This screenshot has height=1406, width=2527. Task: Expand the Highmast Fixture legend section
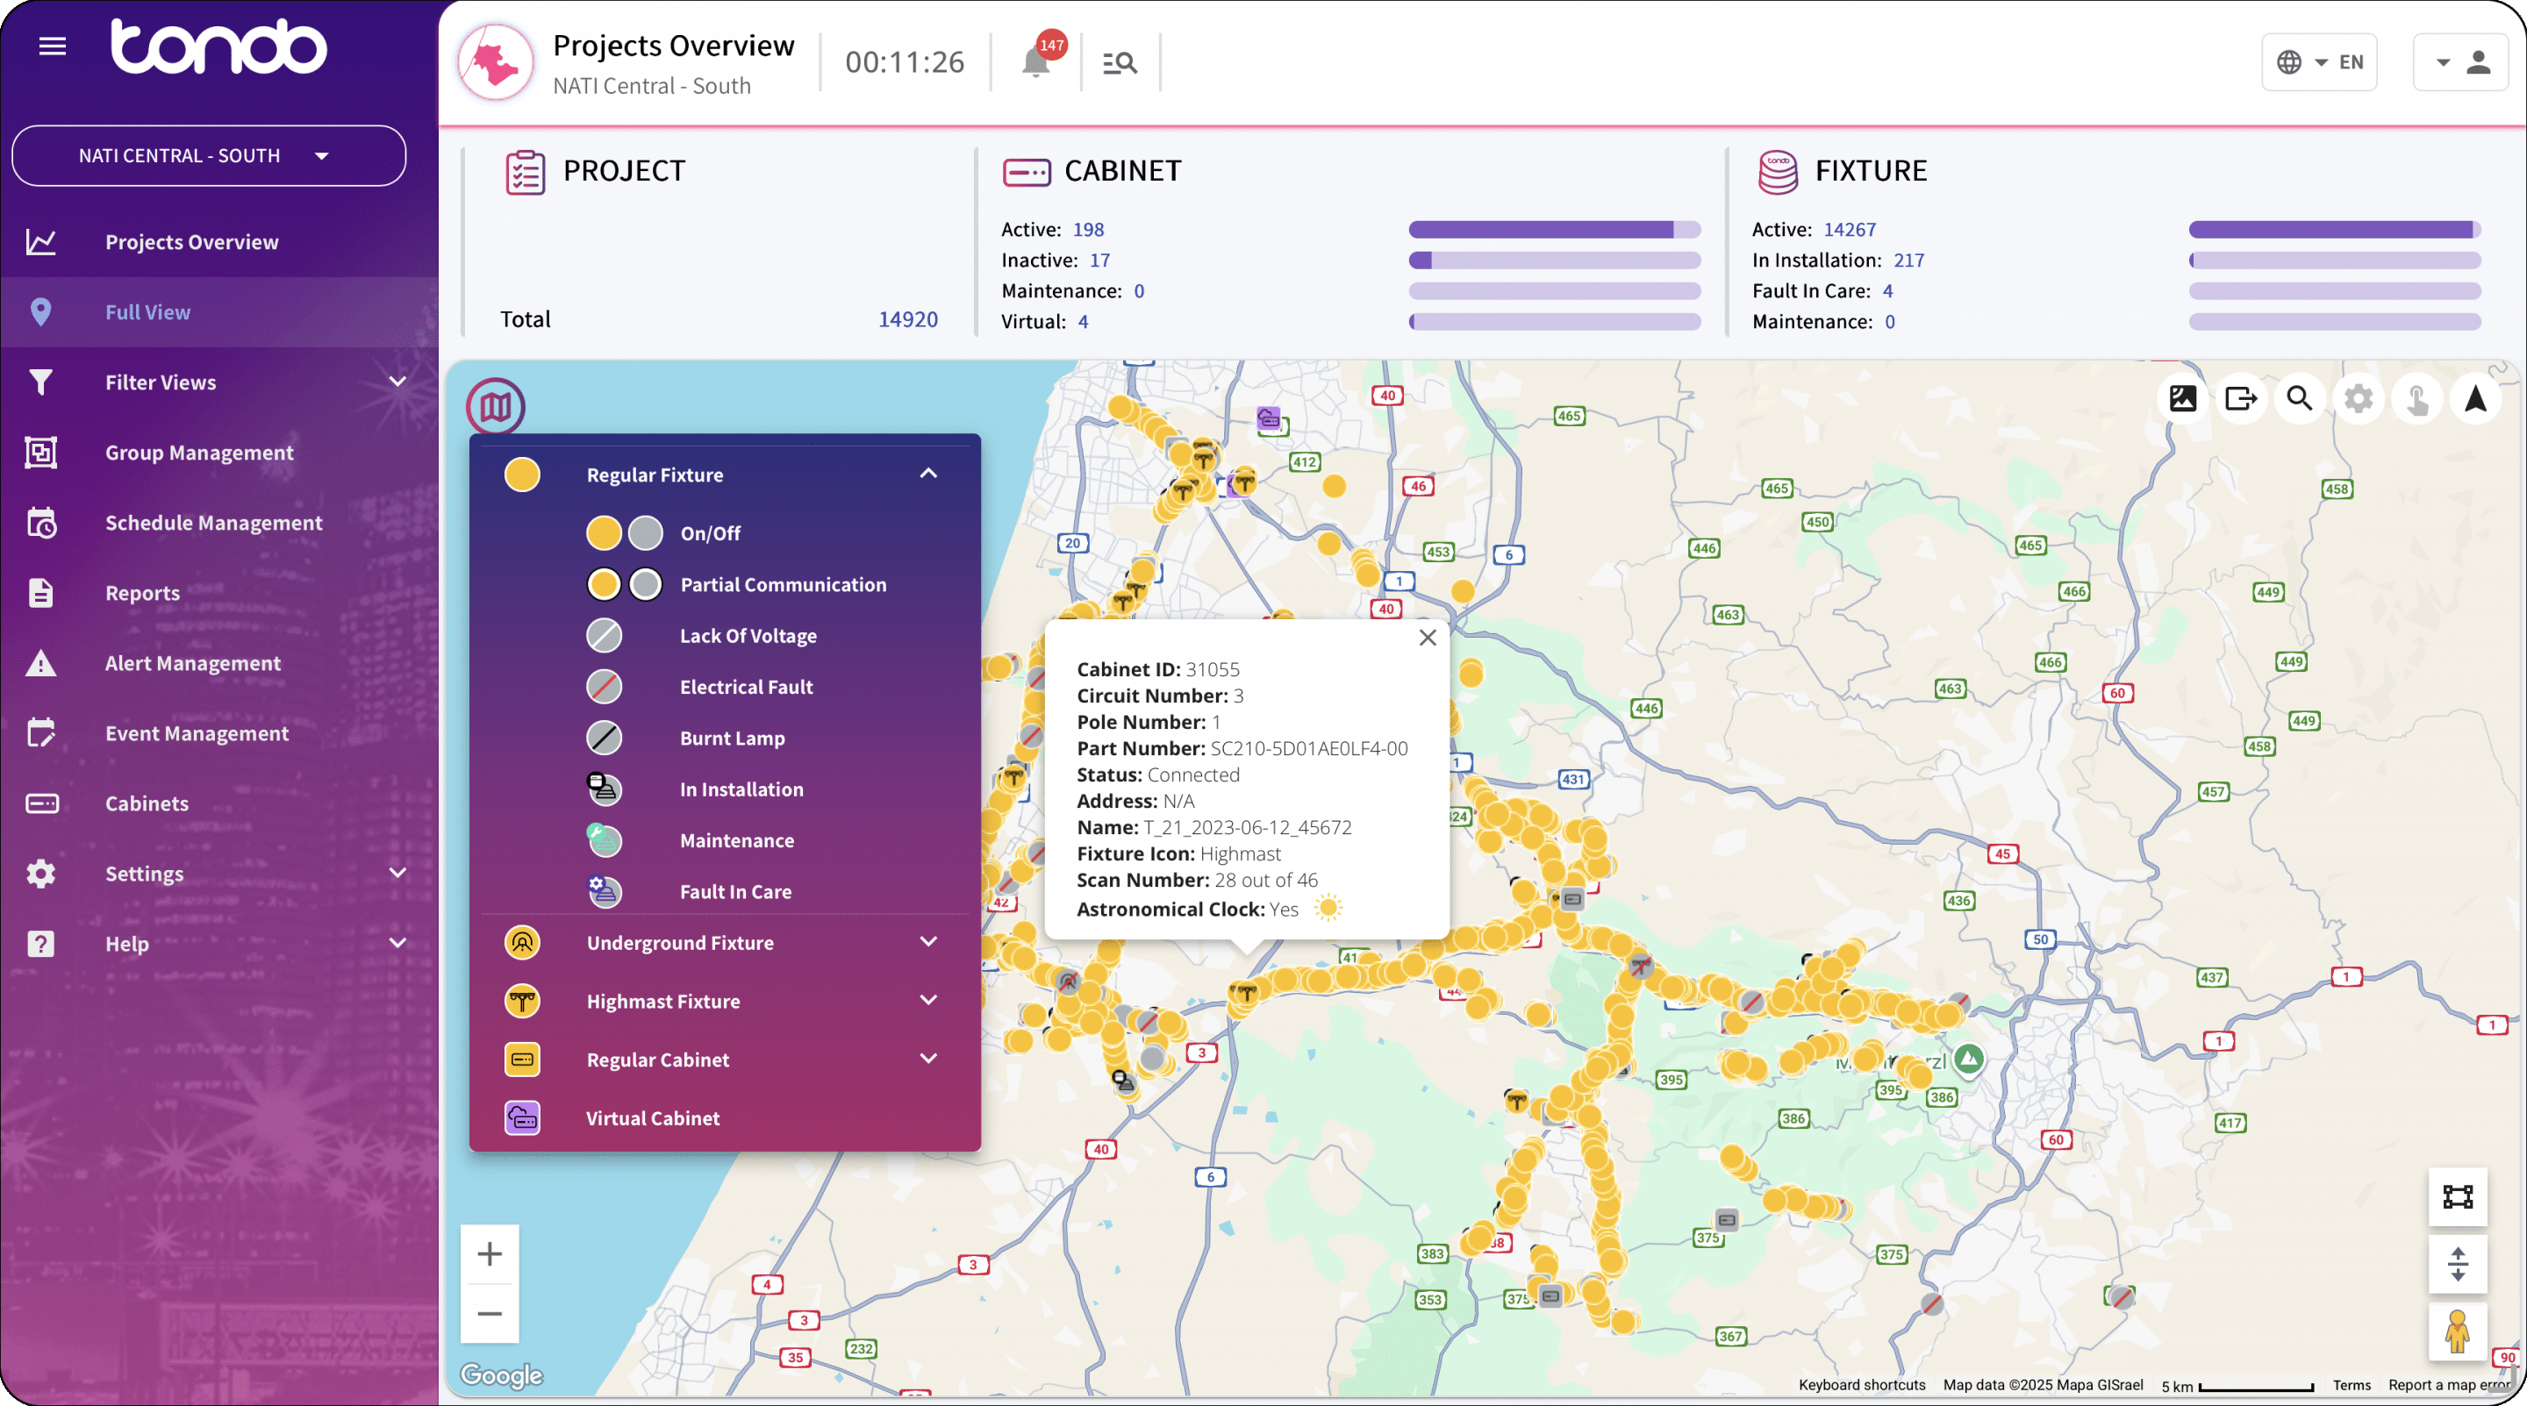coord(928,1000)
